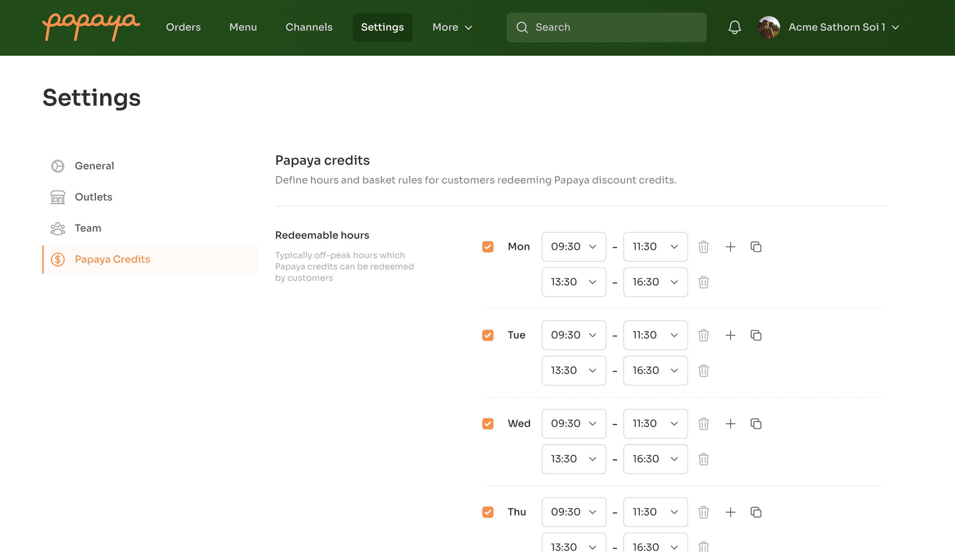
Task: Open Wednesday's 16:30 end time dropdown
Action: point(655,459)
